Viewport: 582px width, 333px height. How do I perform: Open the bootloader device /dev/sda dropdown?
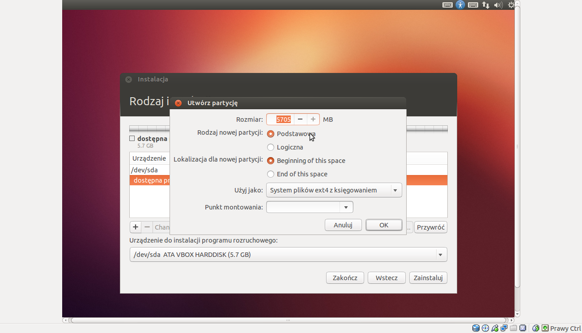coord(288,255)
